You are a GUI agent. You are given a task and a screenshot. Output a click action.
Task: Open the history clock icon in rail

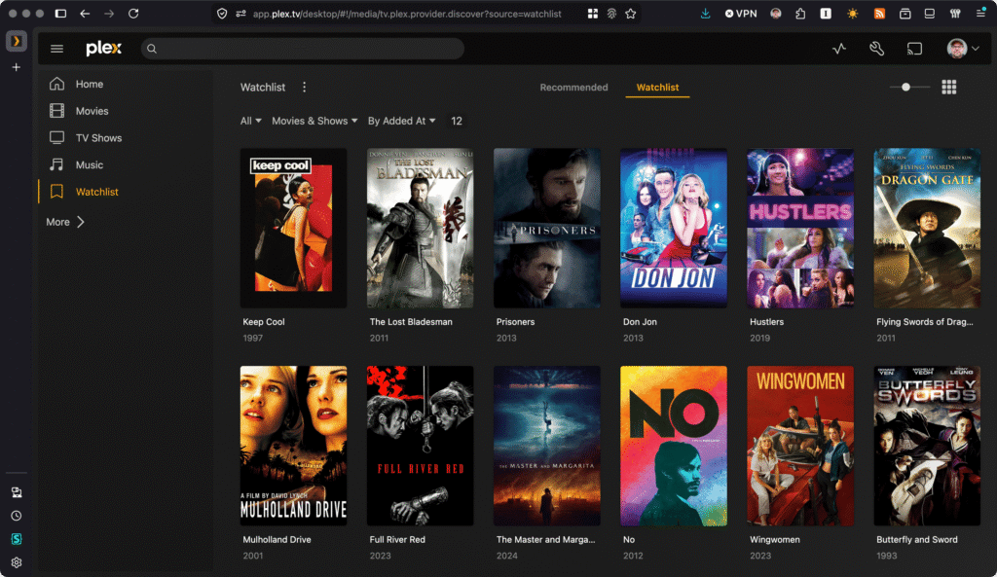coord(16,516)
